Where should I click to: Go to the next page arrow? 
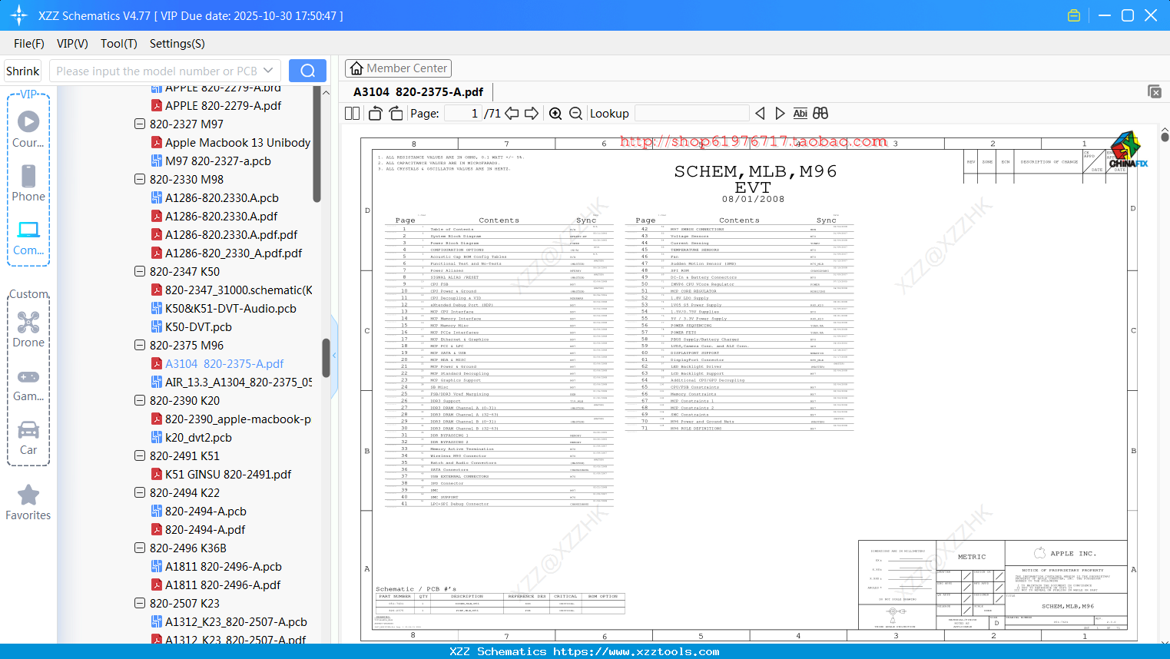(x=532, y=113)
